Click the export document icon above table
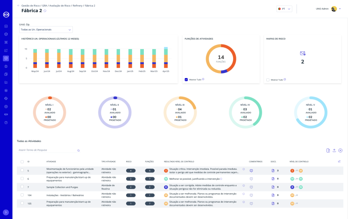Screen dimensions: 348x219 [x=328, y=150]
